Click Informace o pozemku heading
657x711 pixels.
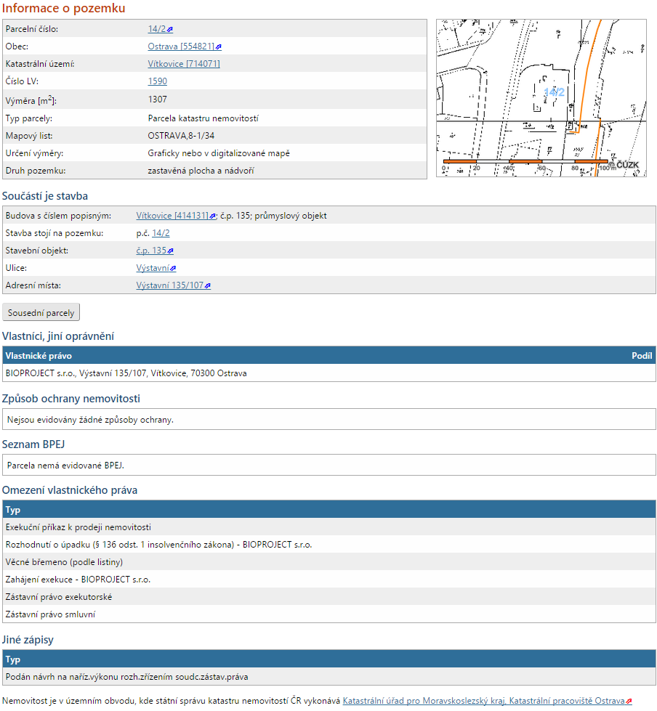point(63,8)
